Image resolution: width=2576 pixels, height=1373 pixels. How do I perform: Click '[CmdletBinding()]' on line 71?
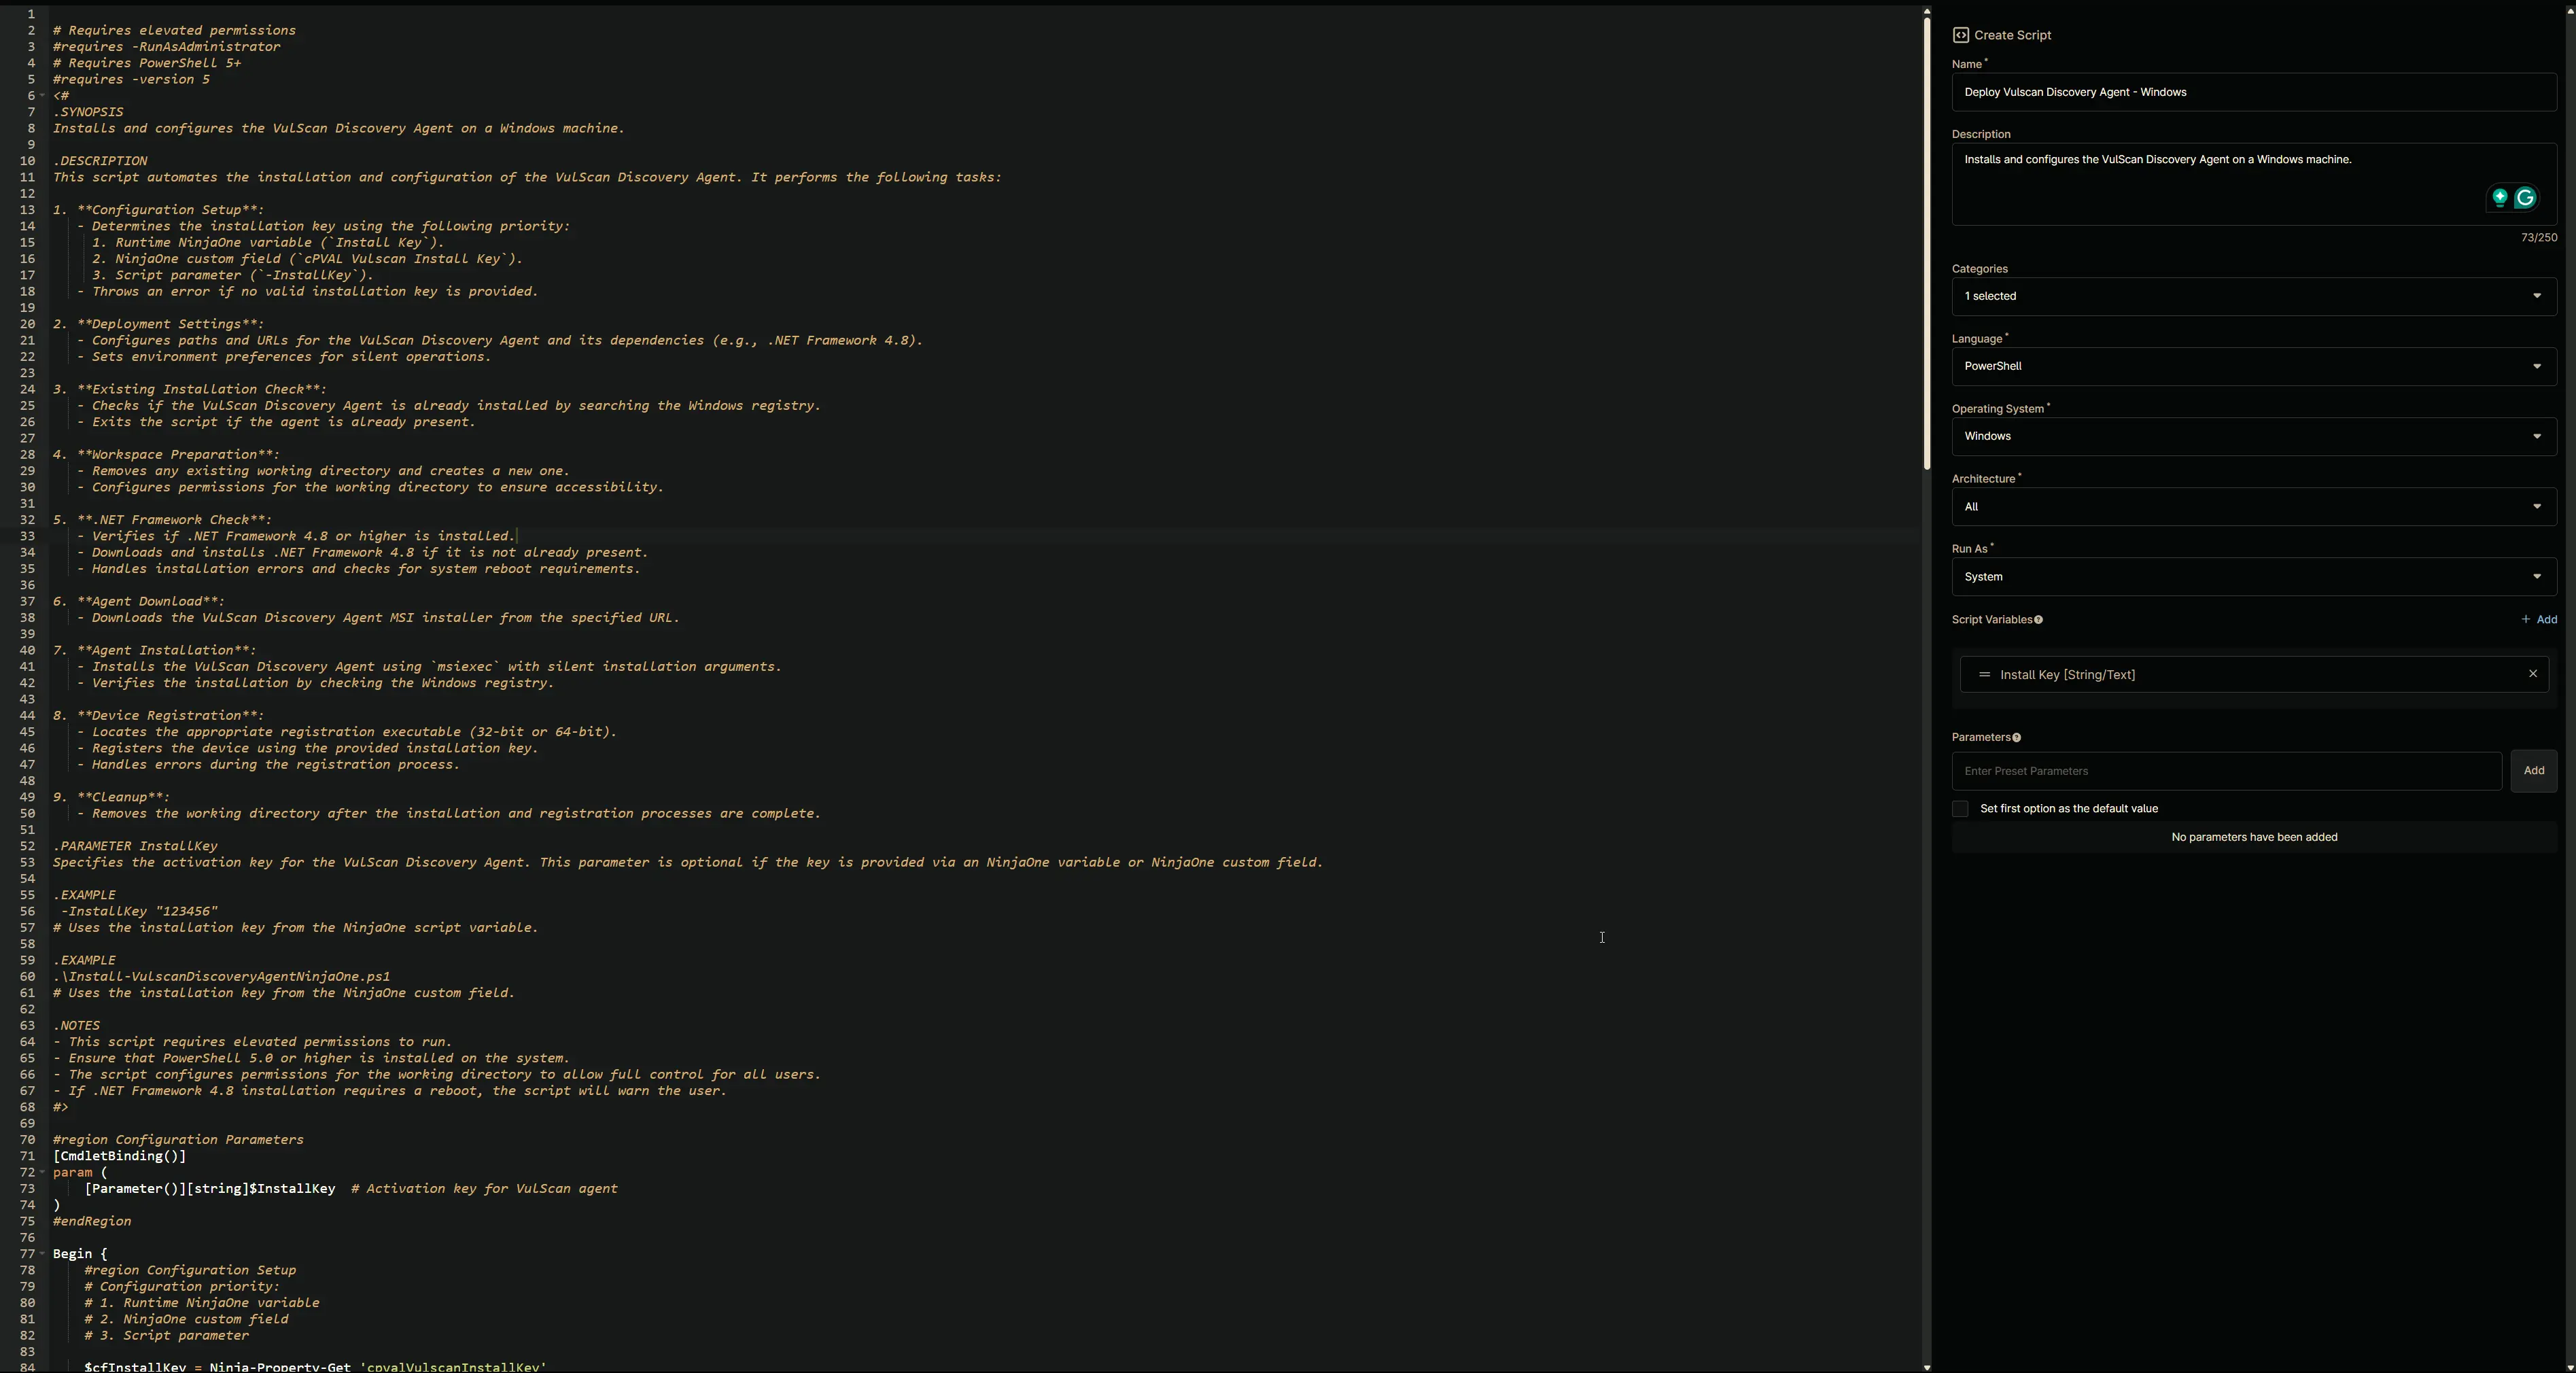pyautogui.click(x=119, y=1156)
